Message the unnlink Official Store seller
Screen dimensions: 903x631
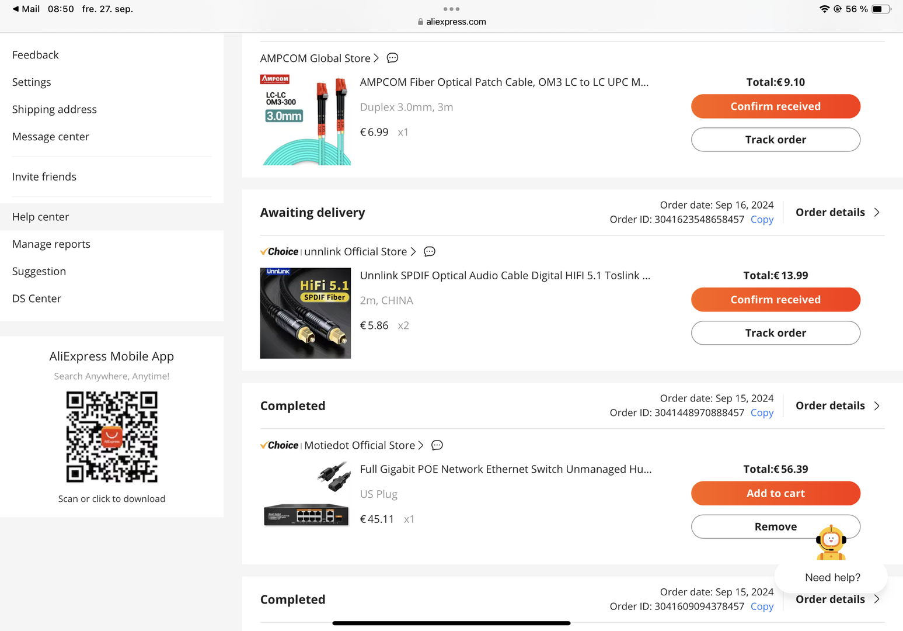(x=430, y=252)
